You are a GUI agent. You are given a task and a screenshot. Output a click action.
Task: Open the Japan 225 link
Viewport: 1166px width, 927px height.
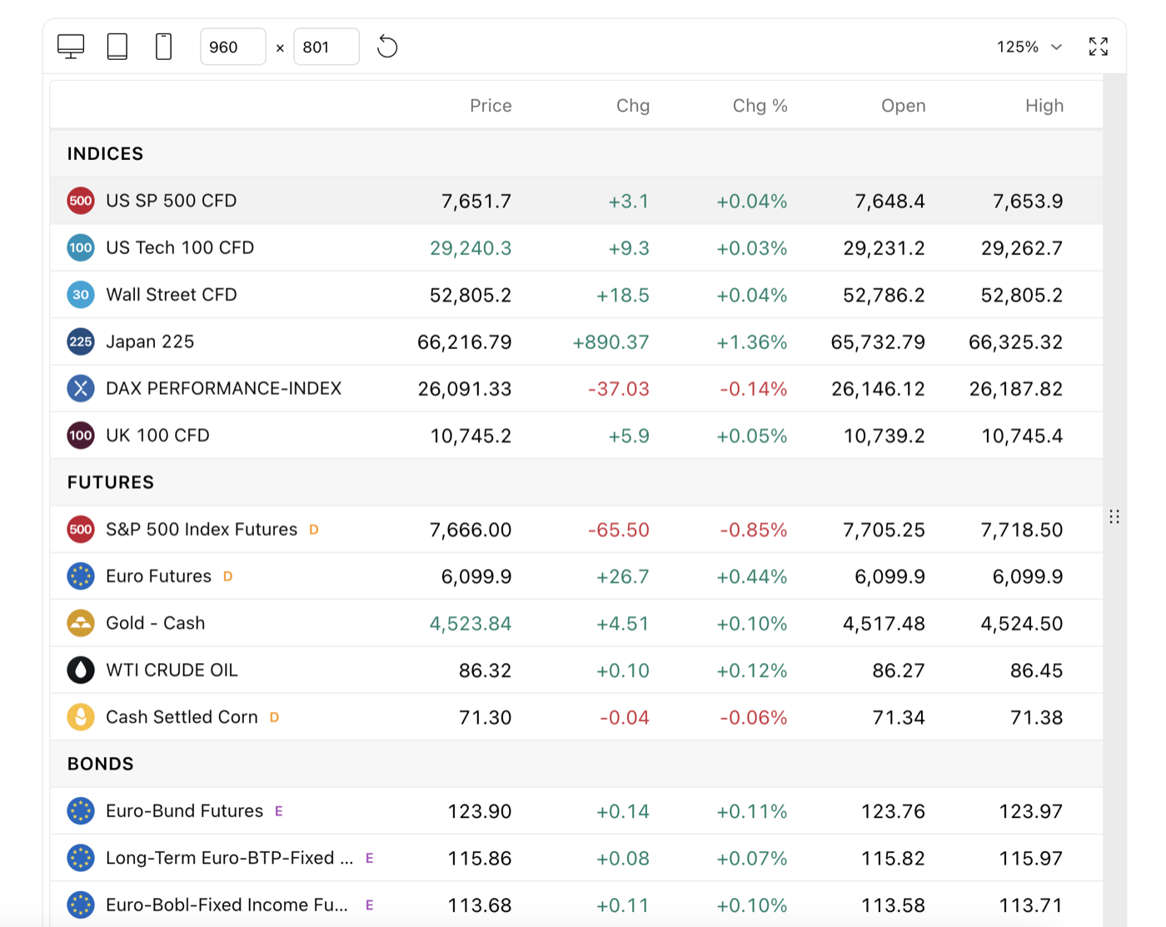pyautogui.click(x=150, y=341)
